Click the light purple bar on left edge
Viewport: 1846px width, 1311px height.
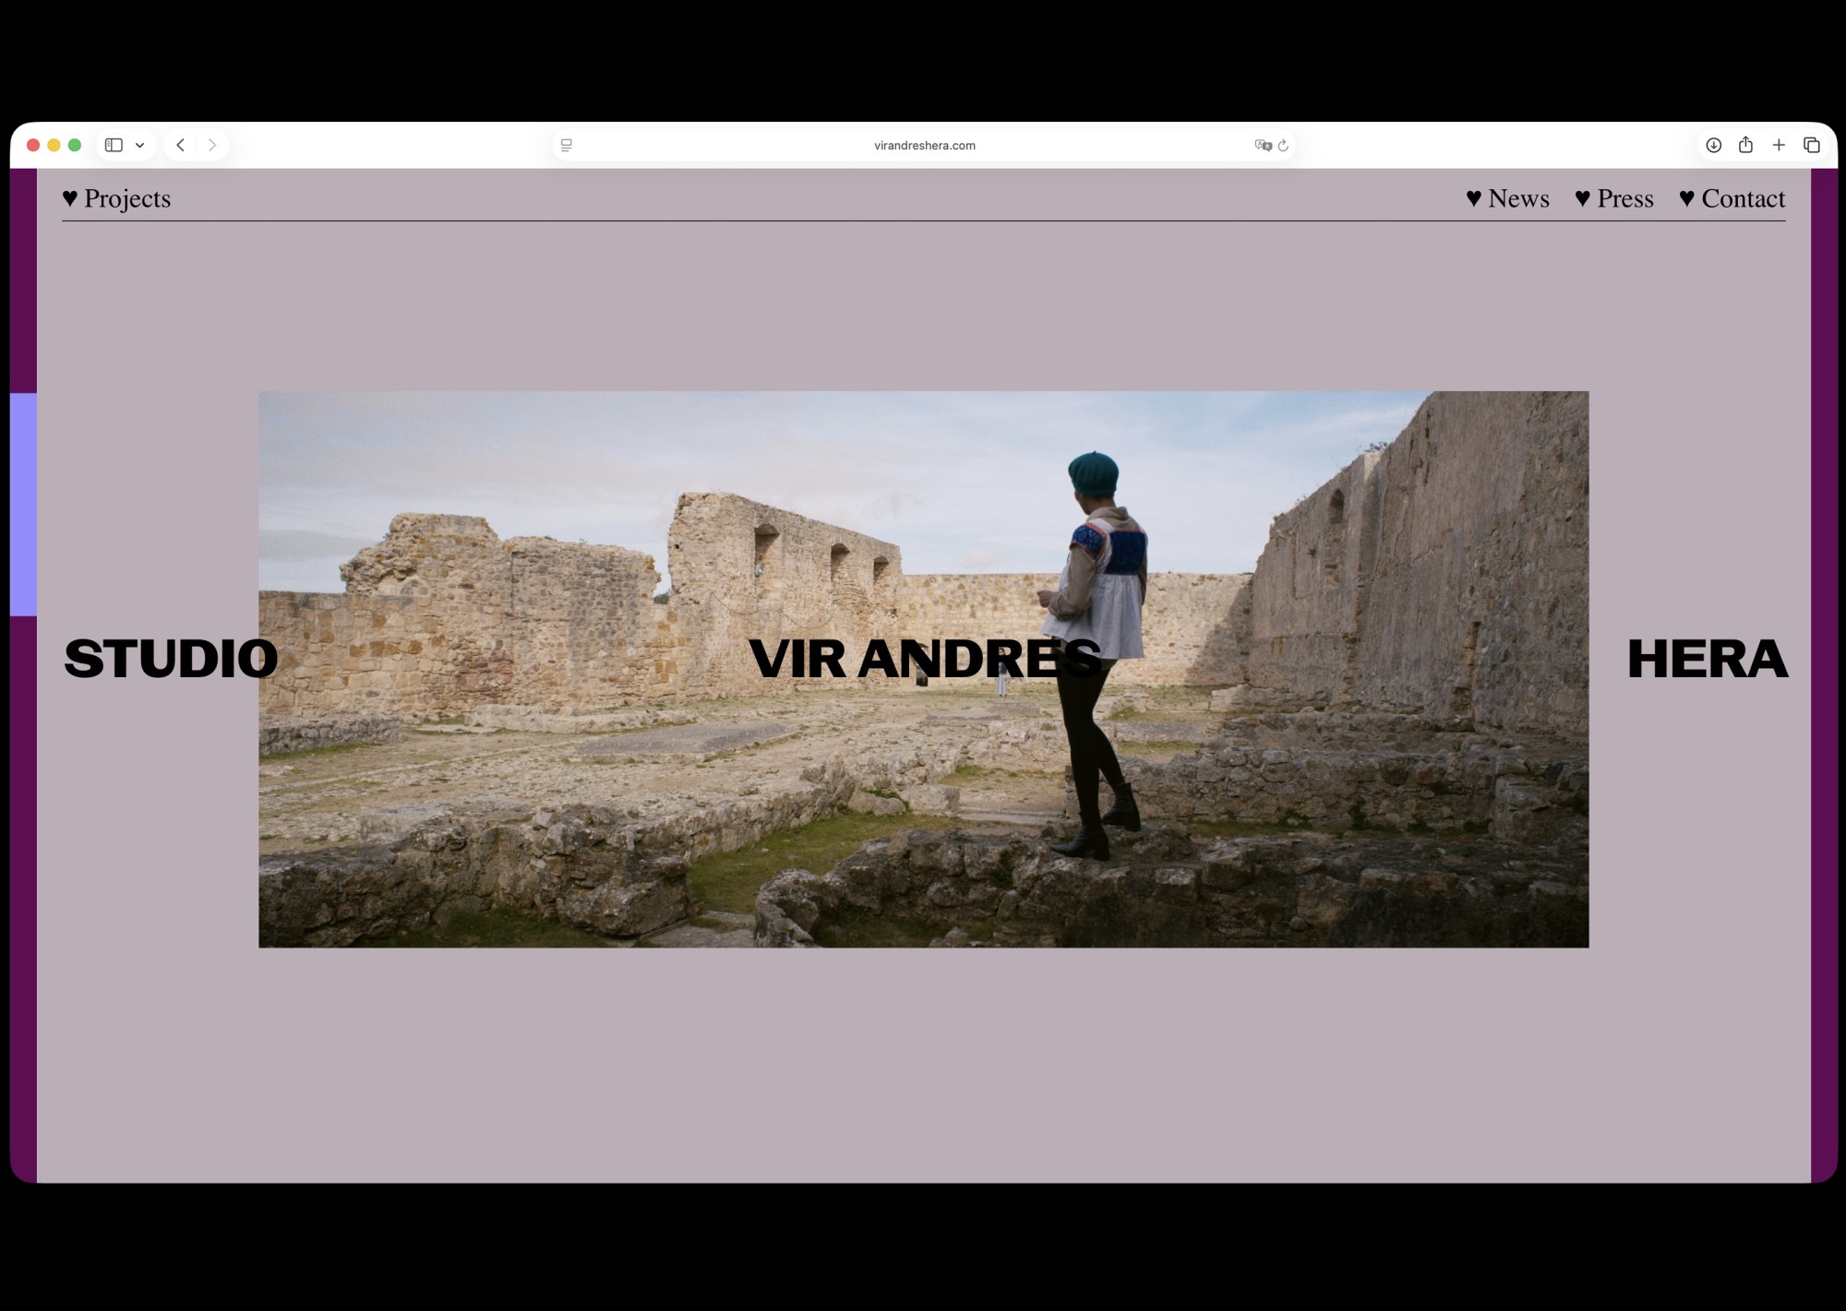pyautogui.click(x=23, y=505)
